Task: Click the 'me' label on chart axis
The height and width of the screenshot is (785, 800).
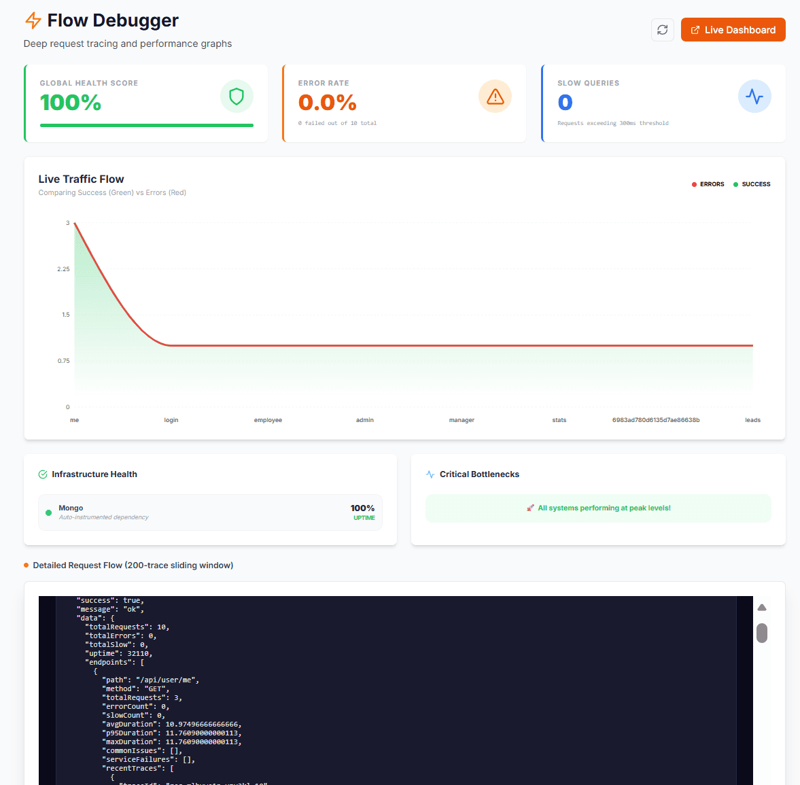Action: [x=75, y=420]
